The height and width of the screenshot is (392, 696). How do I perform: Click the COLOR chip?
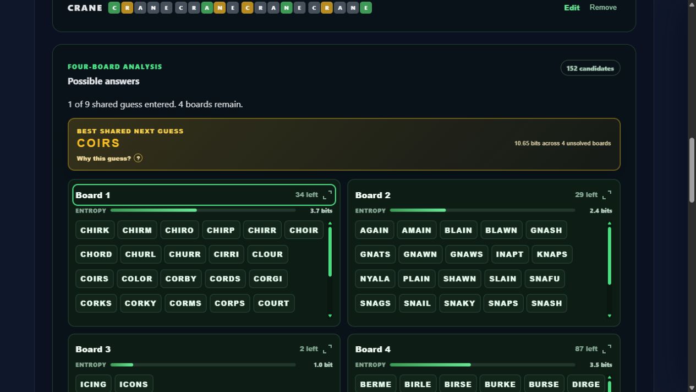137,279
